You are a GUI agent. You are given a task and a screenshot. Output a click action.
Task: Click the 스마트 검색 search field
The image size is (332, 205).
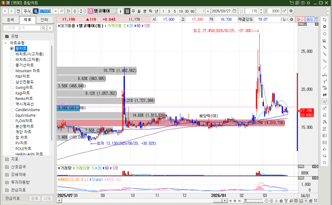[x=21, y=28]
